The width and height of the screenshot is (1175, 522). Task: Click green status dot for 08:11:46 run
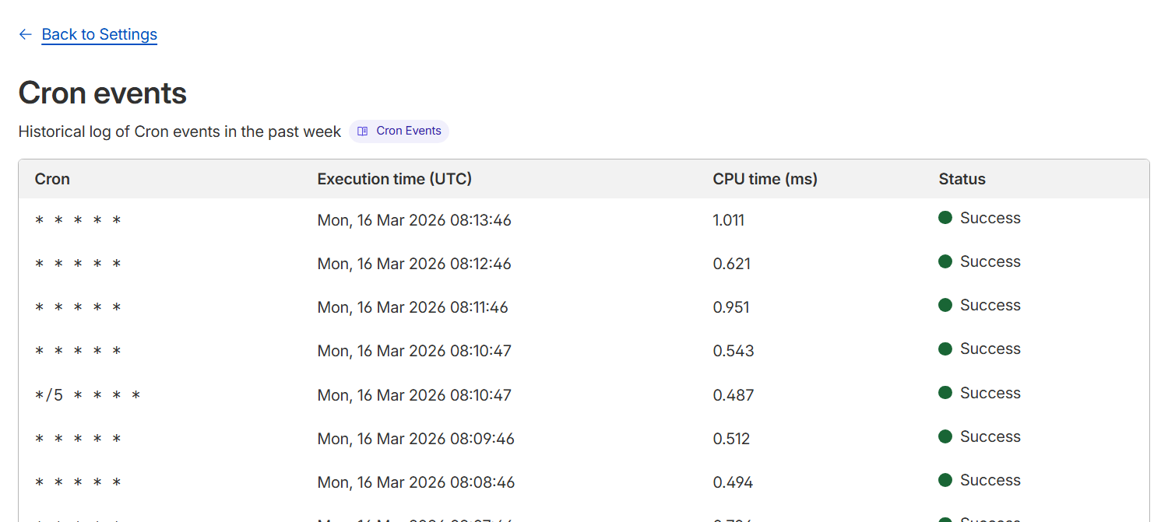click(x=945, y=305)
